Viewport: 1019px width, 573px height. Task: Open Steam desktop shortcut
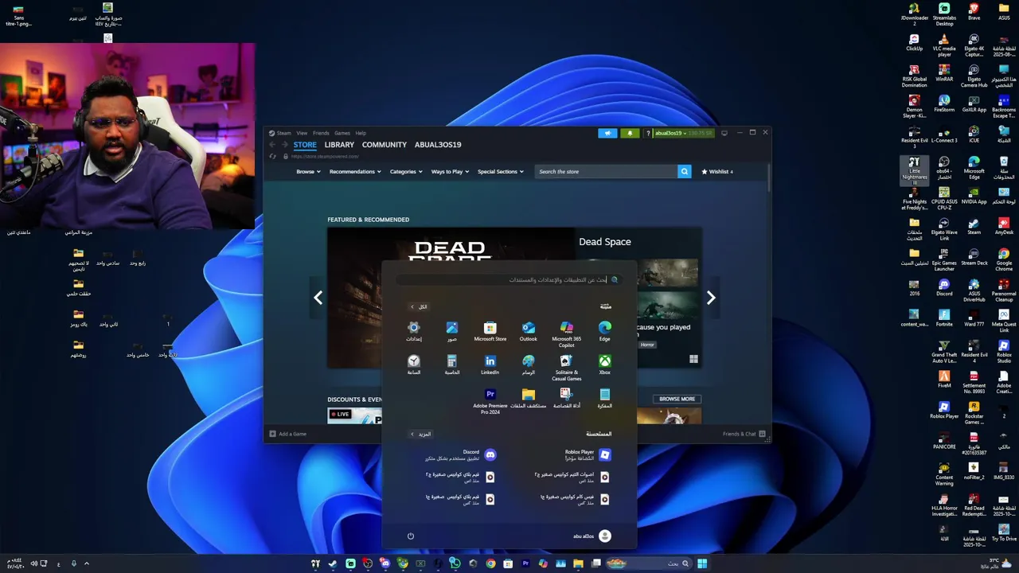coord(974,225)
